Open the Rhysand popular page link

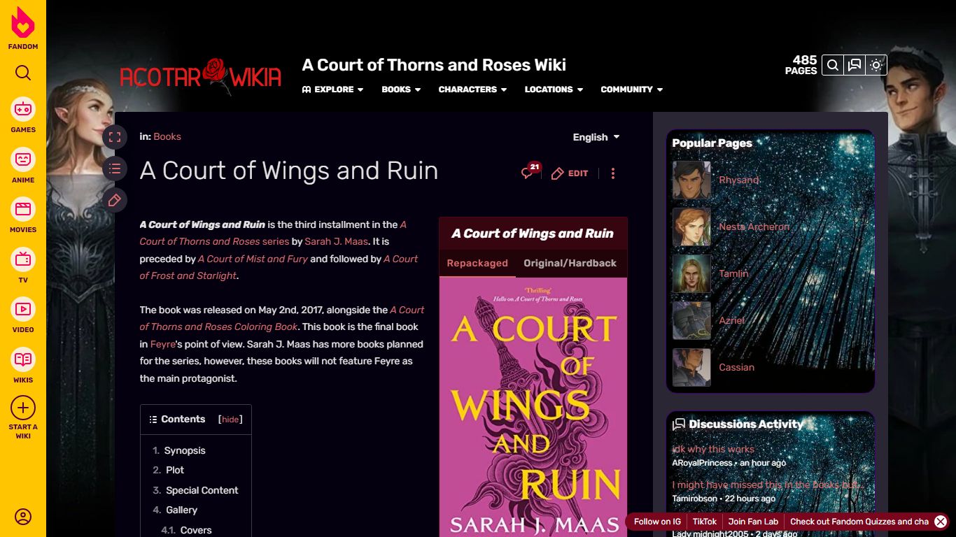point(739,180)
